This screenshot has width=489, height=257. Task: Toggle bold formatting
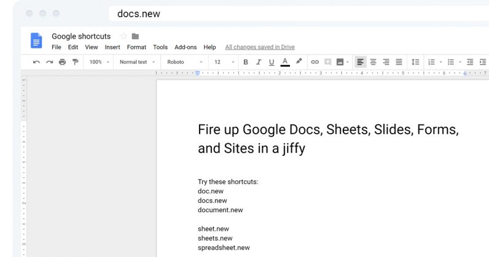click(246, 62)
